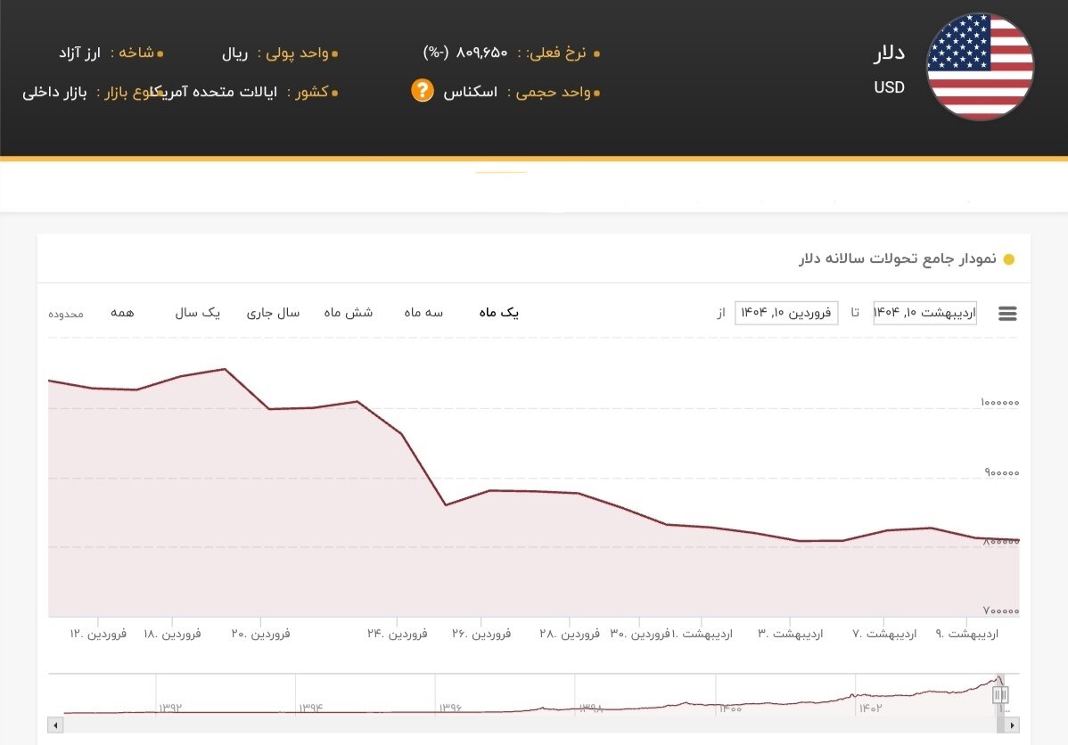1068x745 pixels.
Task: Open the chart options hamburger menu
Action: [1006, 313]
